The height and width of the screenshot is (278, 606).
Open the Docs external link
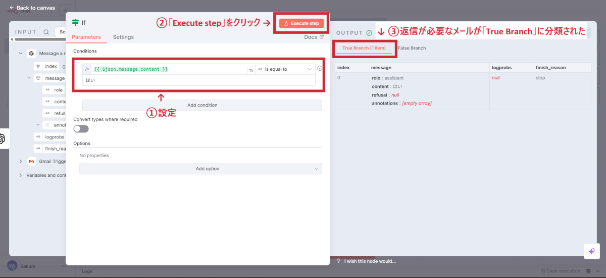(x=314, y=37)
